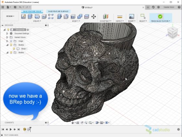This screenshot has height=137, width=182.
Task: Click the Undo arrow
Action: coord(20,7)
